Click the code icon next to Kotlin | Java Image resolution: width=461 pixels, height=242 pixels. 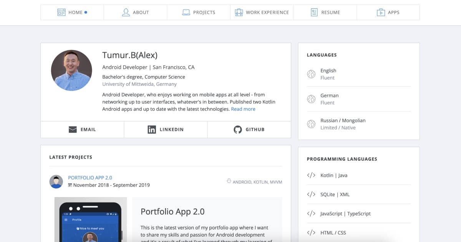311,175
